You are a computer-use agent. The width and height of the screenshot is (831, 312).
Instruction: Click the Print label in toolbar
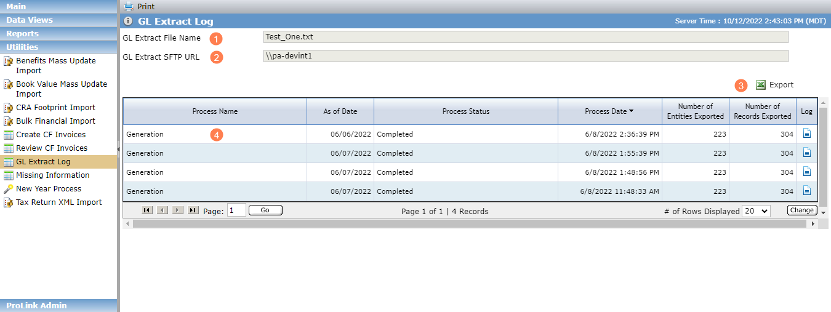(146, 6)
